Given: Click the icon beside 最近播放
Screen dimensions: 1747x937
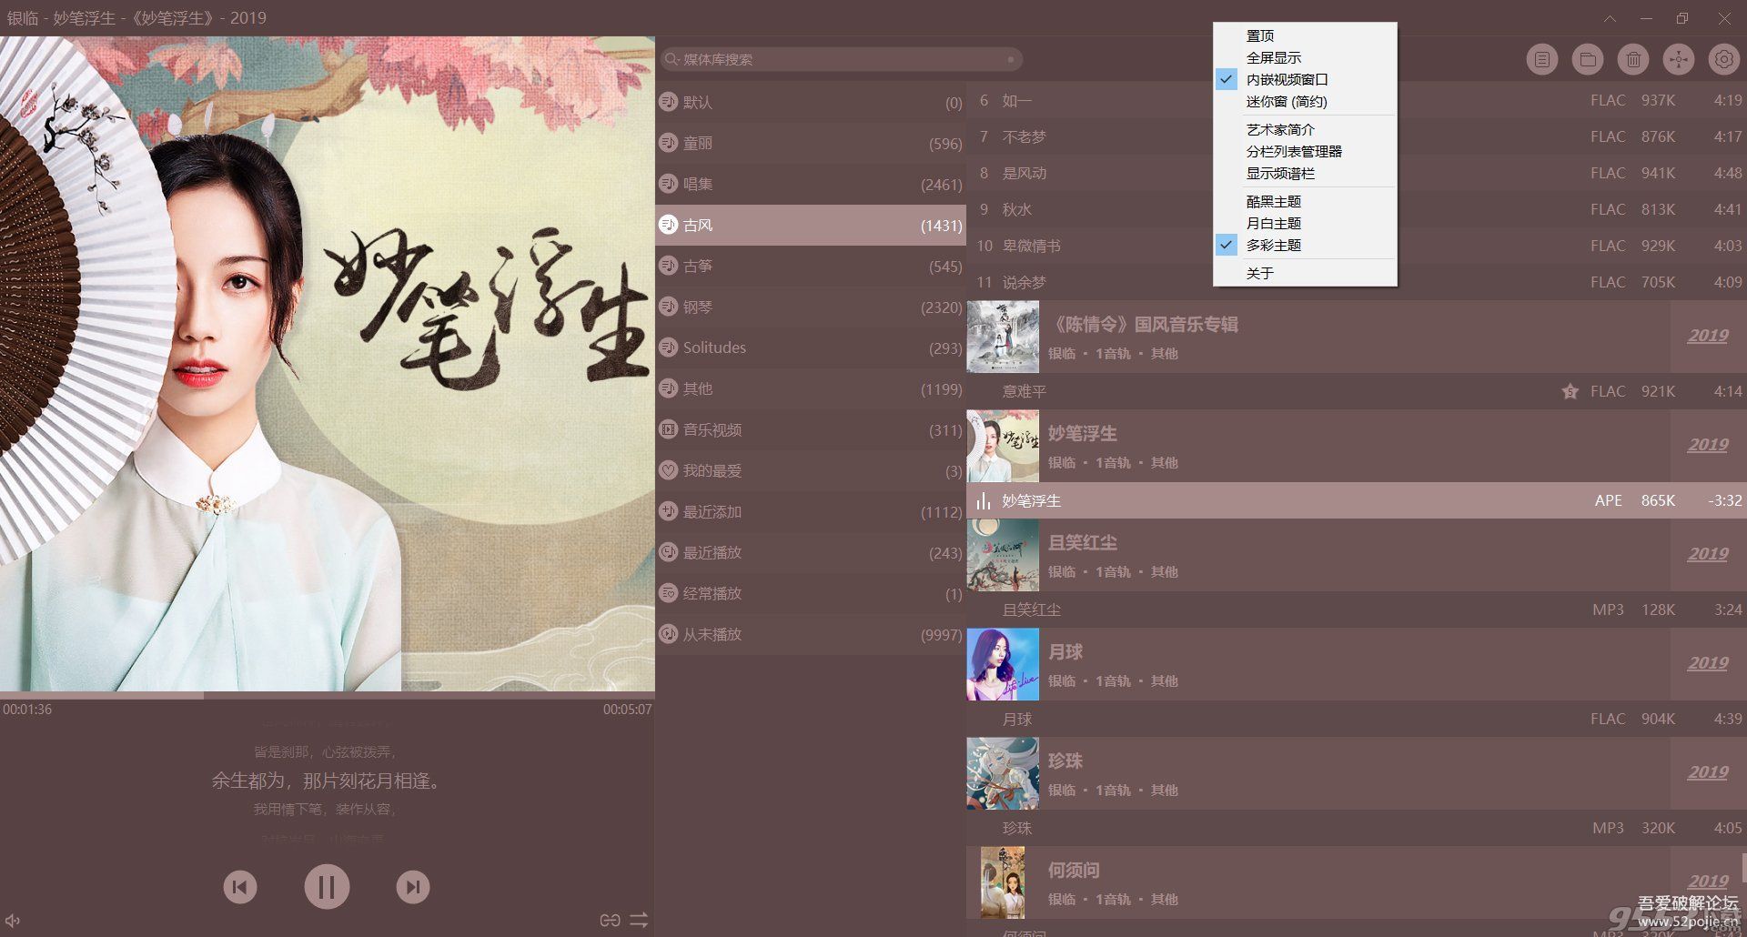Looking at the screenshot, I should pyautogui.click(x=669, y=552).
